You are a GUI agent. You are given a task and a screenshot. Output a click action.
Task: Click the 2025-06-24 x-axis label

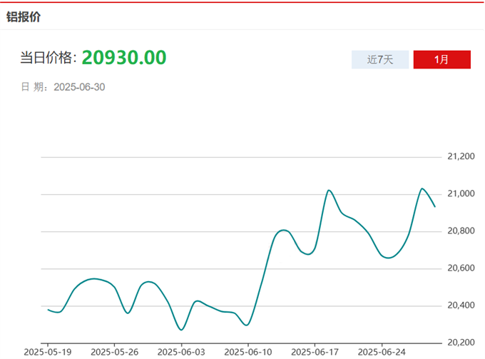[x=382, y=352]
